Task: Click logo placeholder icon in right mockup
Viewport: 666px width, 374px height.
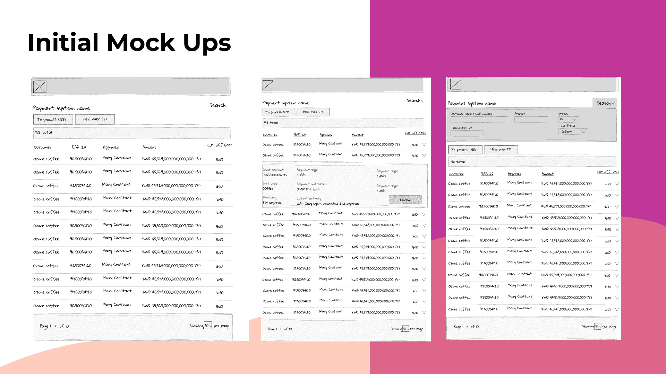Action: click(455, 84)
